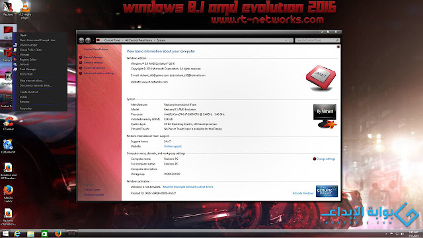Click the AMD chip logo image
This screenshot has height=238, width=423.
pos(321,78)
